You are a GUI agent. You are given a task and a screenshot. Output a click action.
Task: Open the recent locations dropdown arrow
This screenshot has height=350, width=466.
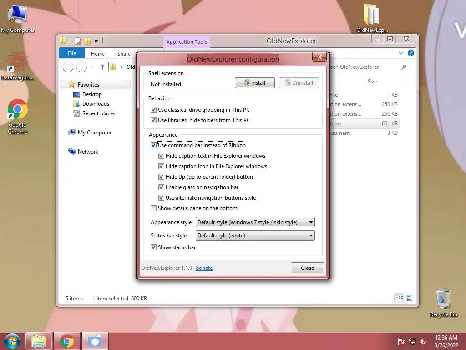(x=92, y=67)
